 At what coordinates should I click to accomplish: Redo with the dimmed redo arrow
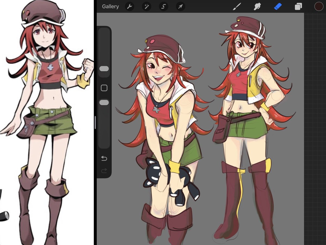point(104,171)
